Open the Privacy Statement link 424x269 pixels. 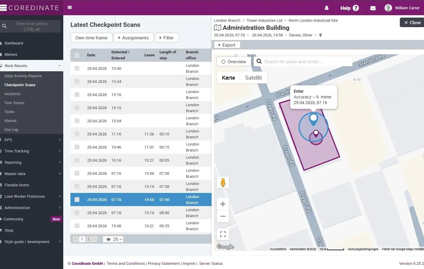[164, 264]
